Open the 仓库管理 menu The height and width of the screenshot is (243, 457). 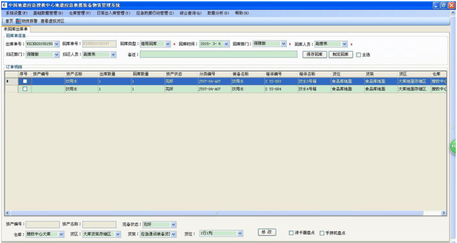80,13
